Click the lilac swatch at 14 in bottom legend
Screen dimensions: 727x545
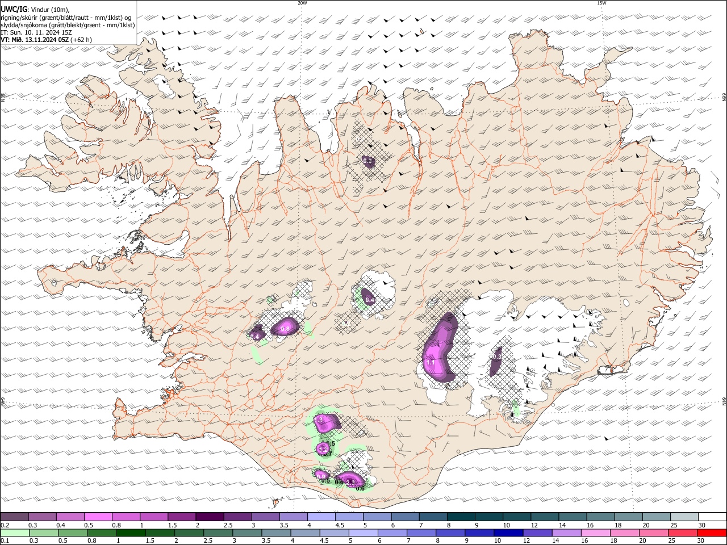tap(567, 533)
